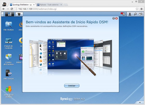Open the notifications info icon

pyautogui.click(x=123, y=14)
